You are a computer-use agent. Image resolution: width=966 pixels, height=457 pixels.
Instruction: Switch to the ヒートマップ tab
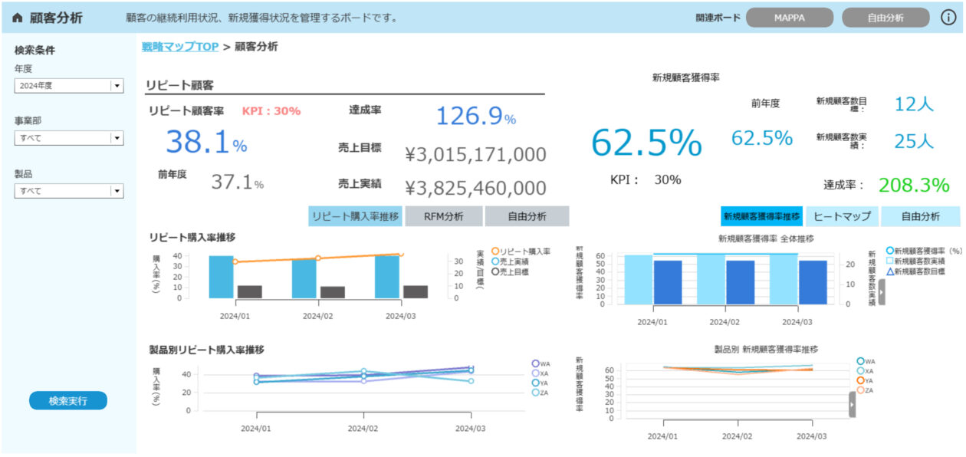tap(842, 216)
